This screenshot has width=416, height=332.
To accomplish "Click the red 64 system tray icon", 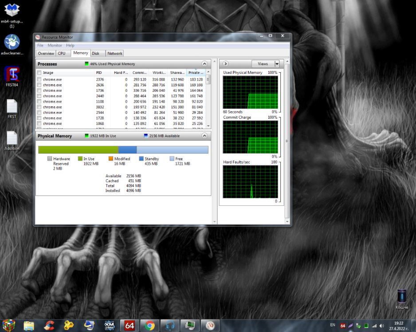I will (x=343, y=326).
